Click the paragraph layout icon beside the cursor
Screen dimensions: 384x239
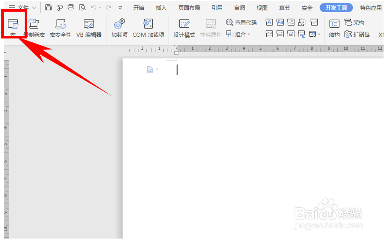(x=150, y=70)
